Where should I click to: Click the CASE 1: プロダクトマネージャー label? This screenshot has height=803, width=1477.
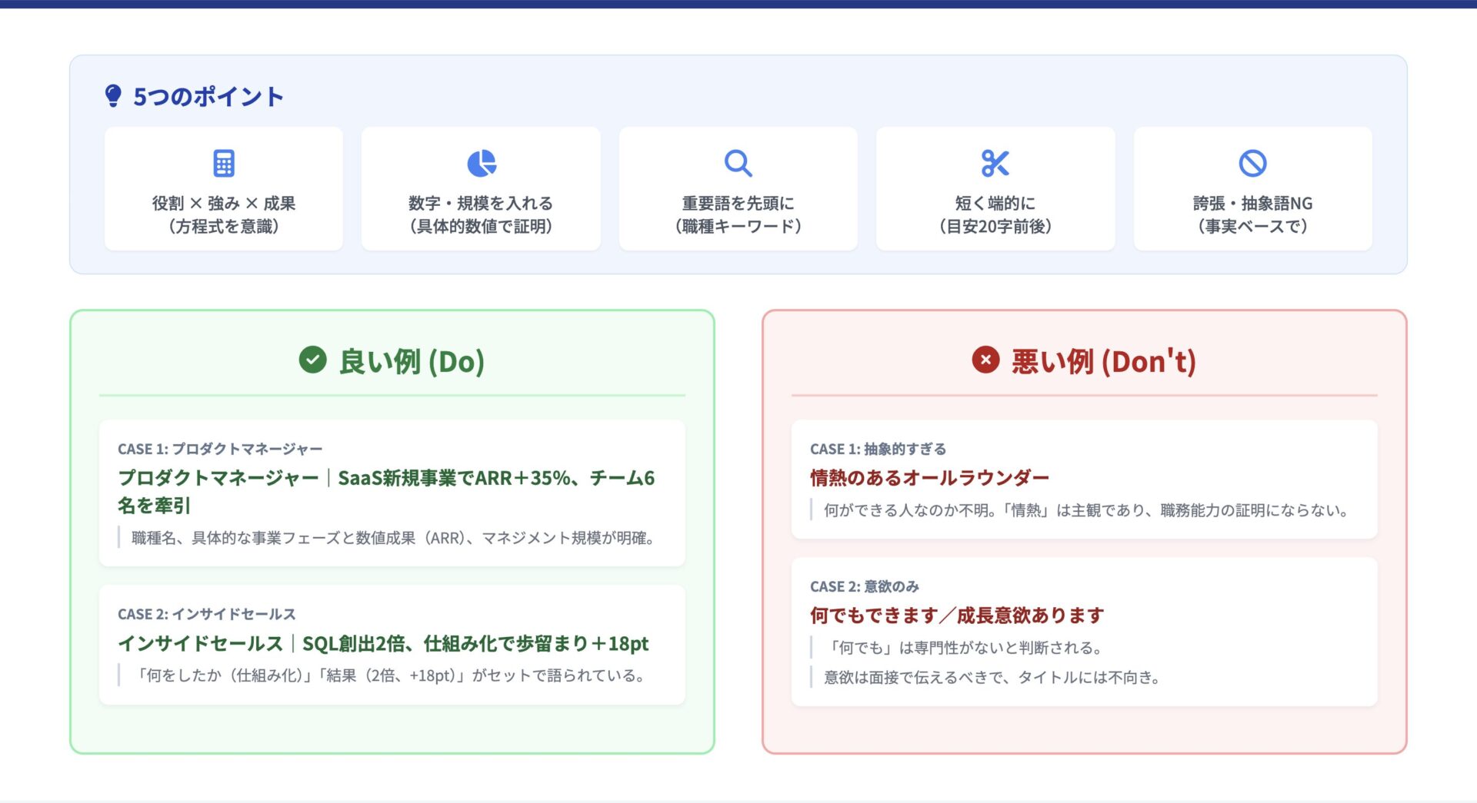pos(220,449)
